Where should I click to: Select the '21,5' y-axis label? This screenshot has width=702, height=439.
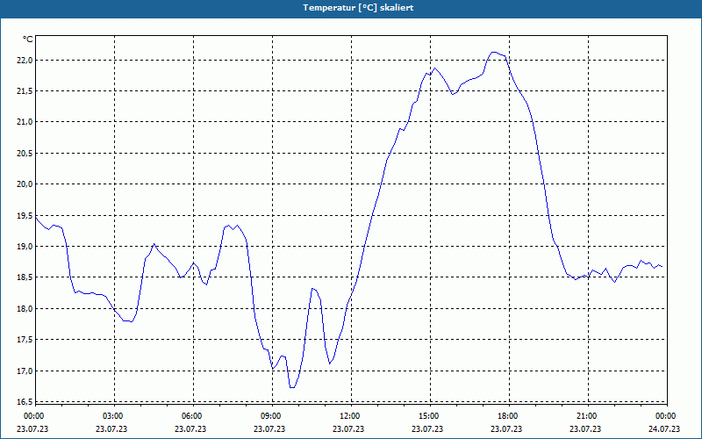tap(25, 91)
